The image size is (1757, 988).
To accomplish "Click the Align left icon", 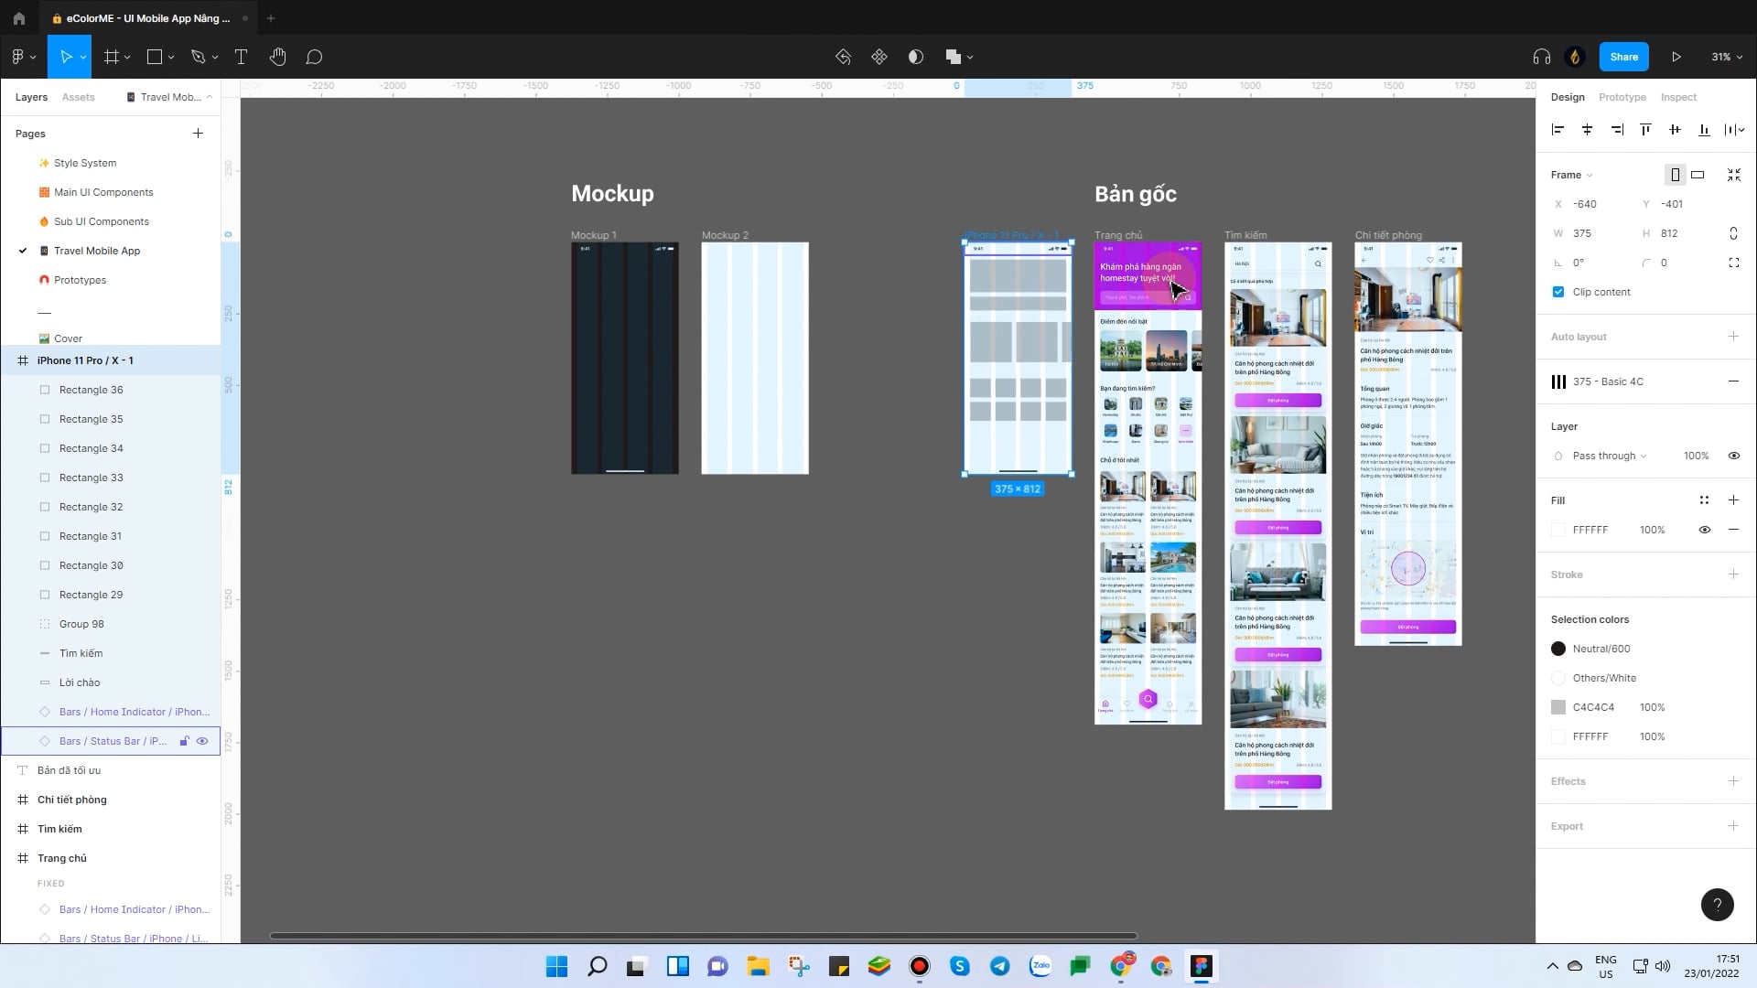I will pyautogui.click(x=1558, y=130).
